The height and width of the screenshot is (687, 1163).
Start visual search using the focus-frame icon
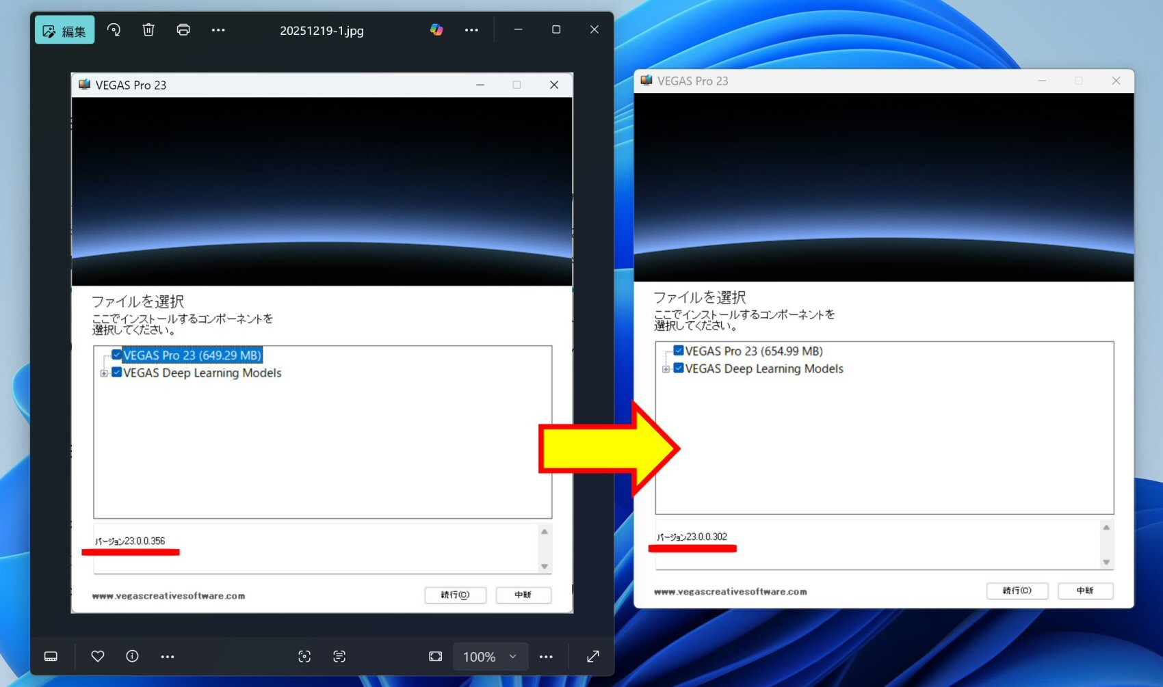pyautogui.click(x=304, y=656)
